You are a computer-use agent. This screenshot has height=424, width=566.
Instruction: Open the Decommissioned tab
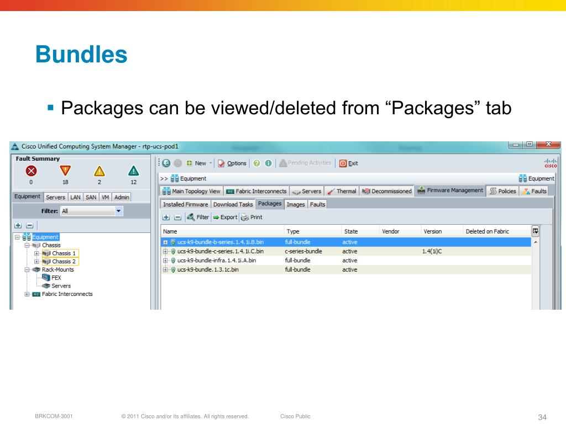click(x=386, y=191)
